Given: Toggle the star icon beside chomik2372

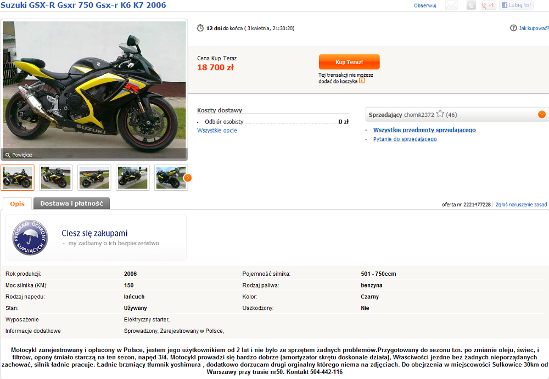Looking at the screenshot, I should 440,114.
